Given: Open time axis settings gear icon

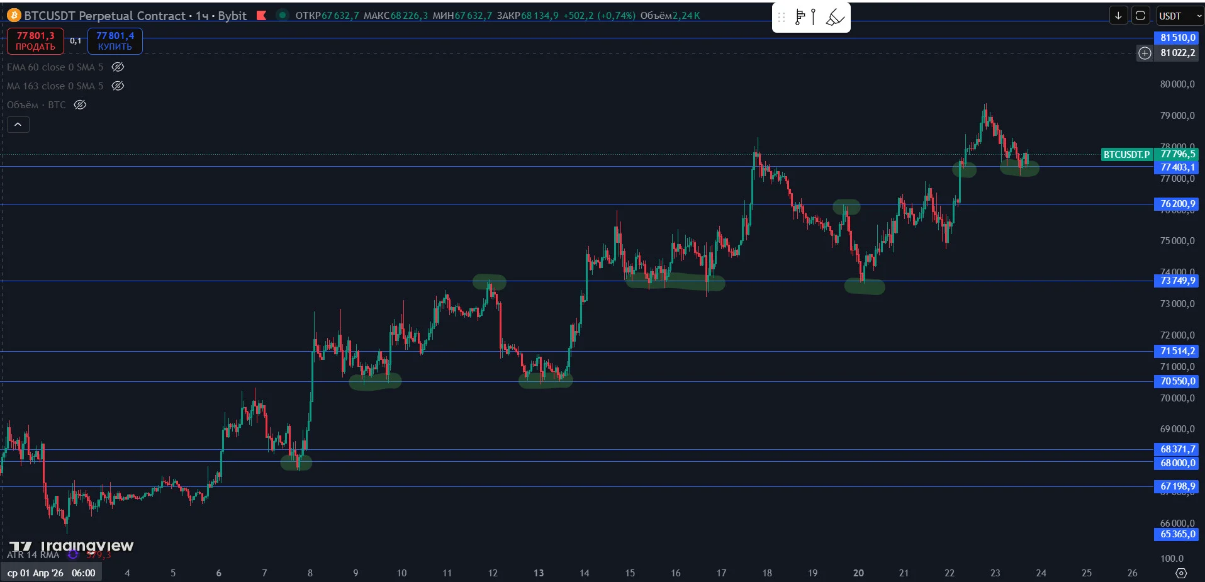Looking at the screenshot, I should 1181,573.
